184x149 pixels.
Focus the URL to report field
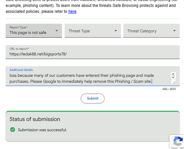[x=93, y=52]
